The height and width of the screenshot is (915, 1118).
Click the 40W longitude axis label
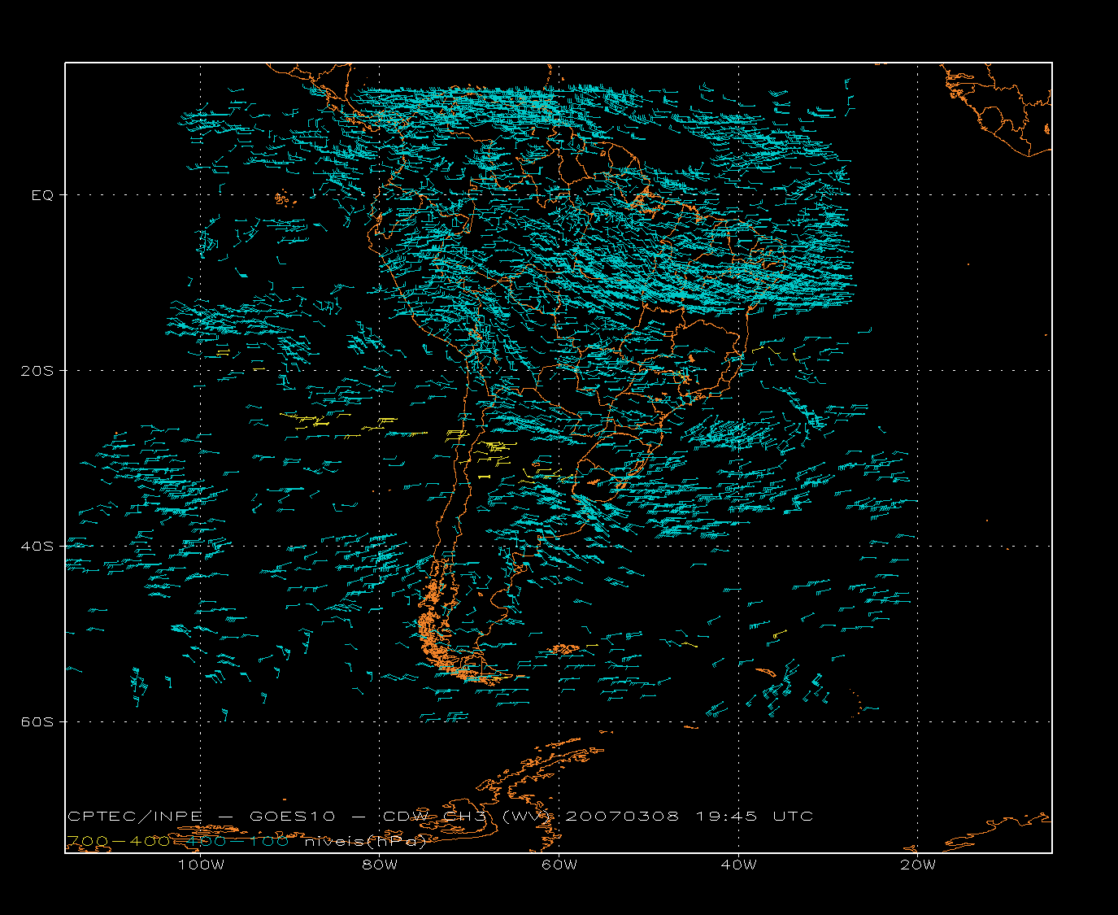point(738,865)
